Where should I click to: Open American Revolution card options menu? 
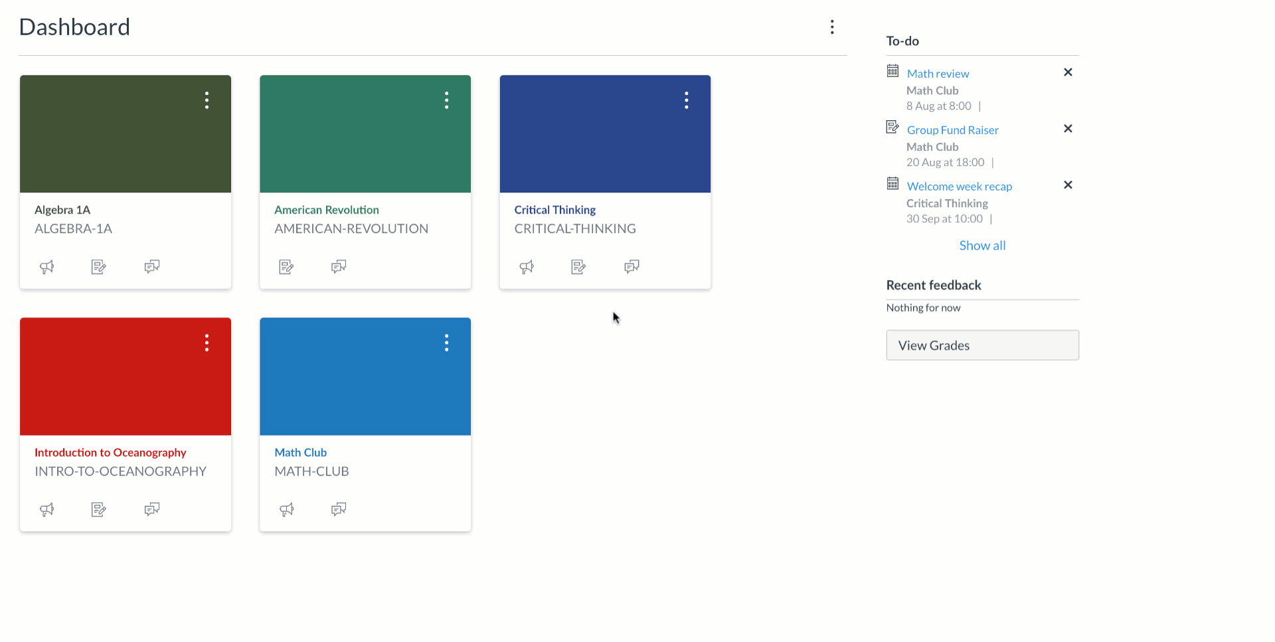pyautogui.click(x=447, y=100)
